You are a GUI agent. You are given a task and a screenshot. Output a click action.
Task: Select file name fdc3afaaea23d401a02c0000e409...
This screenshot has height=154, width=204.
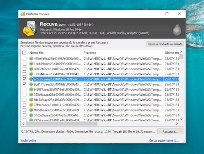coord(58,100)
